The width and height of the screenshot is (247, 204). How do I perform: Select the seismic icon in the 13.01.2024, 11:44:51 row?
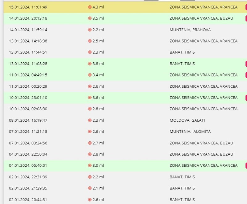point(90,52)
